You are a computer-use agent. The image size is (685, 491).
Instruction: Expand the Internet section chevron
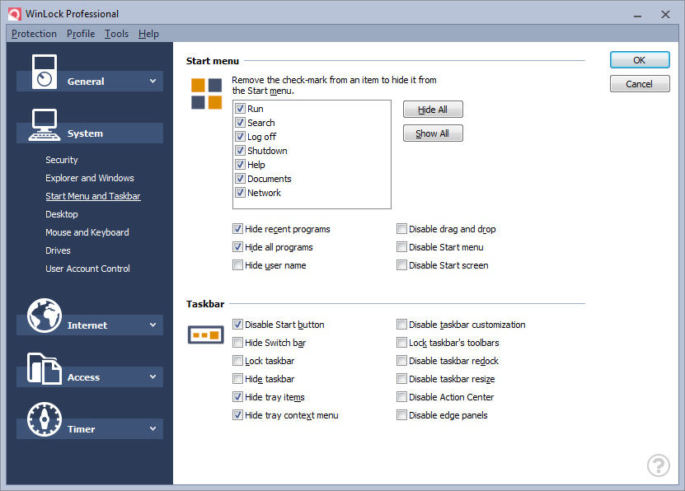pos(152,325)
